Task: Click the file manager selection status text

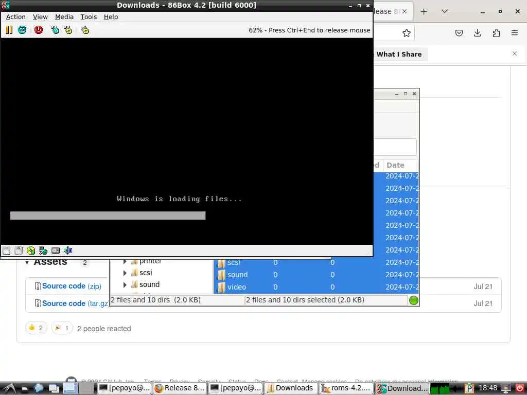Action: click(305, 300)
